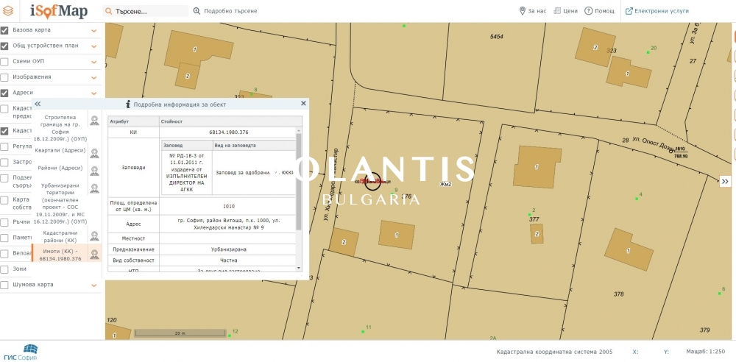736x362 pixels.
Task: Open the Помощ help item
Action: tap(599, 11)
